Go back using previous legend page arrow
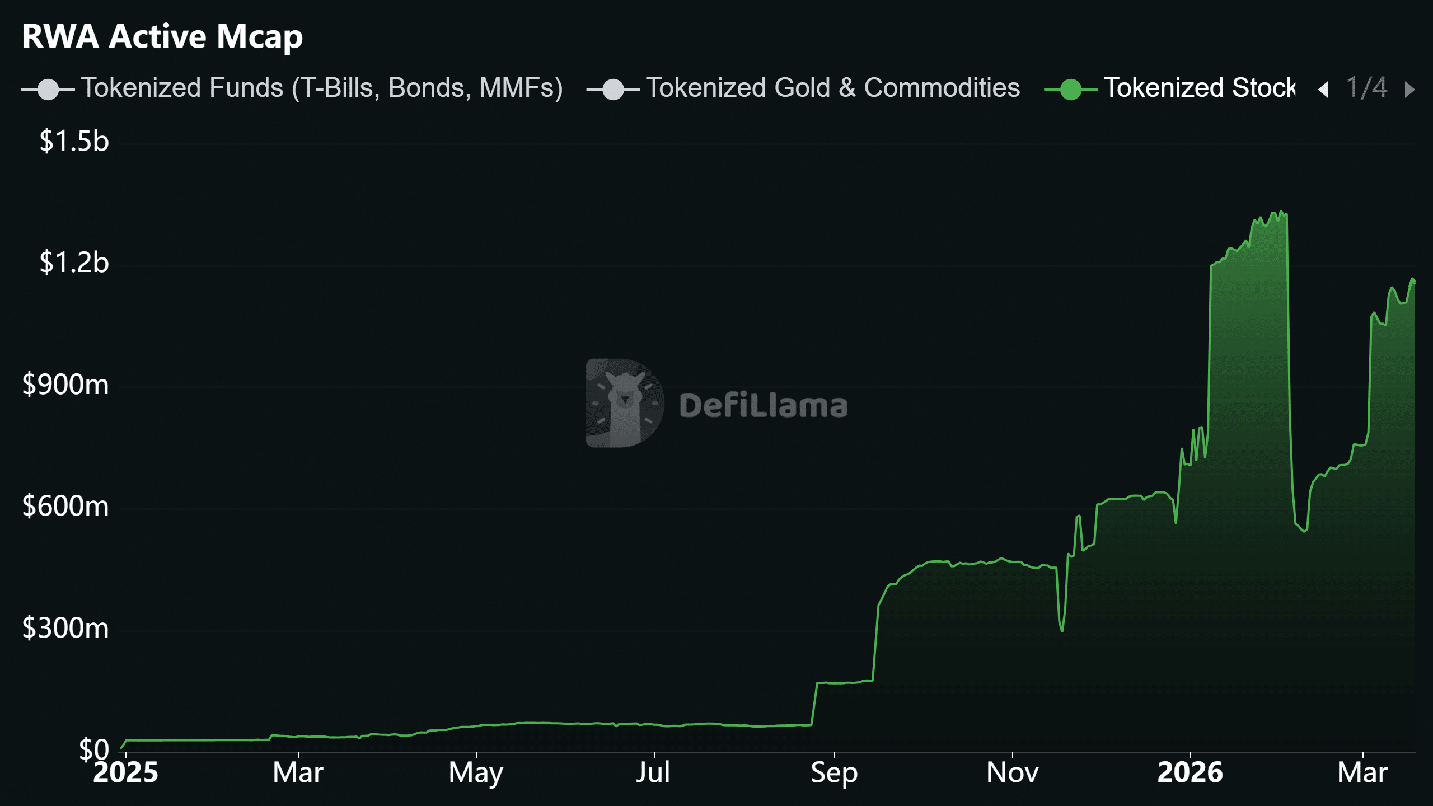The image size is (1433, 806). (x=1322, y=90)
